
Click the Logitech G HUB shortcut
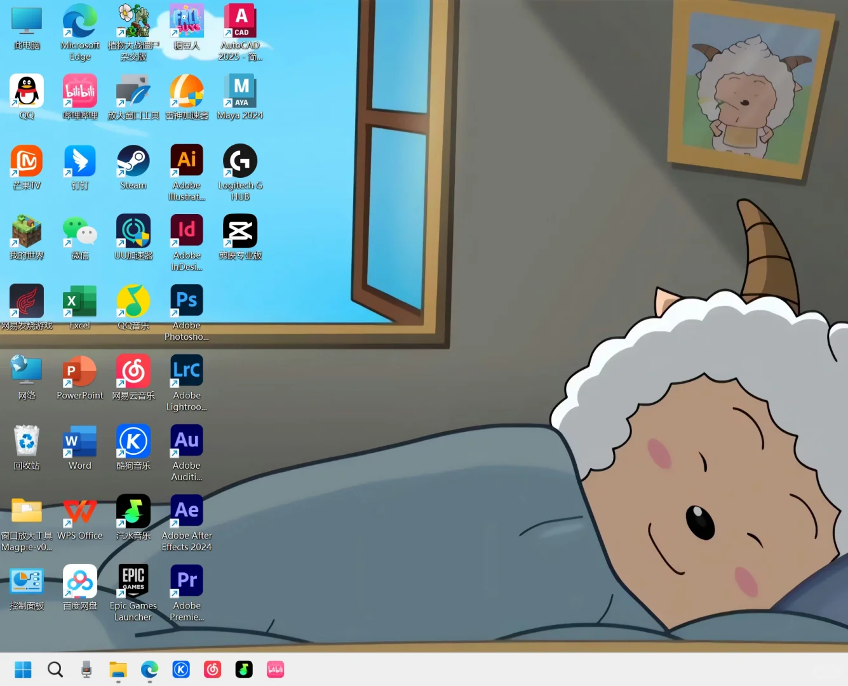click(x=240, y=173)
